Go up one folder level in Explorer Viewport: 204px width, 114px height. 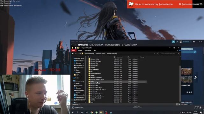[80, 54]
